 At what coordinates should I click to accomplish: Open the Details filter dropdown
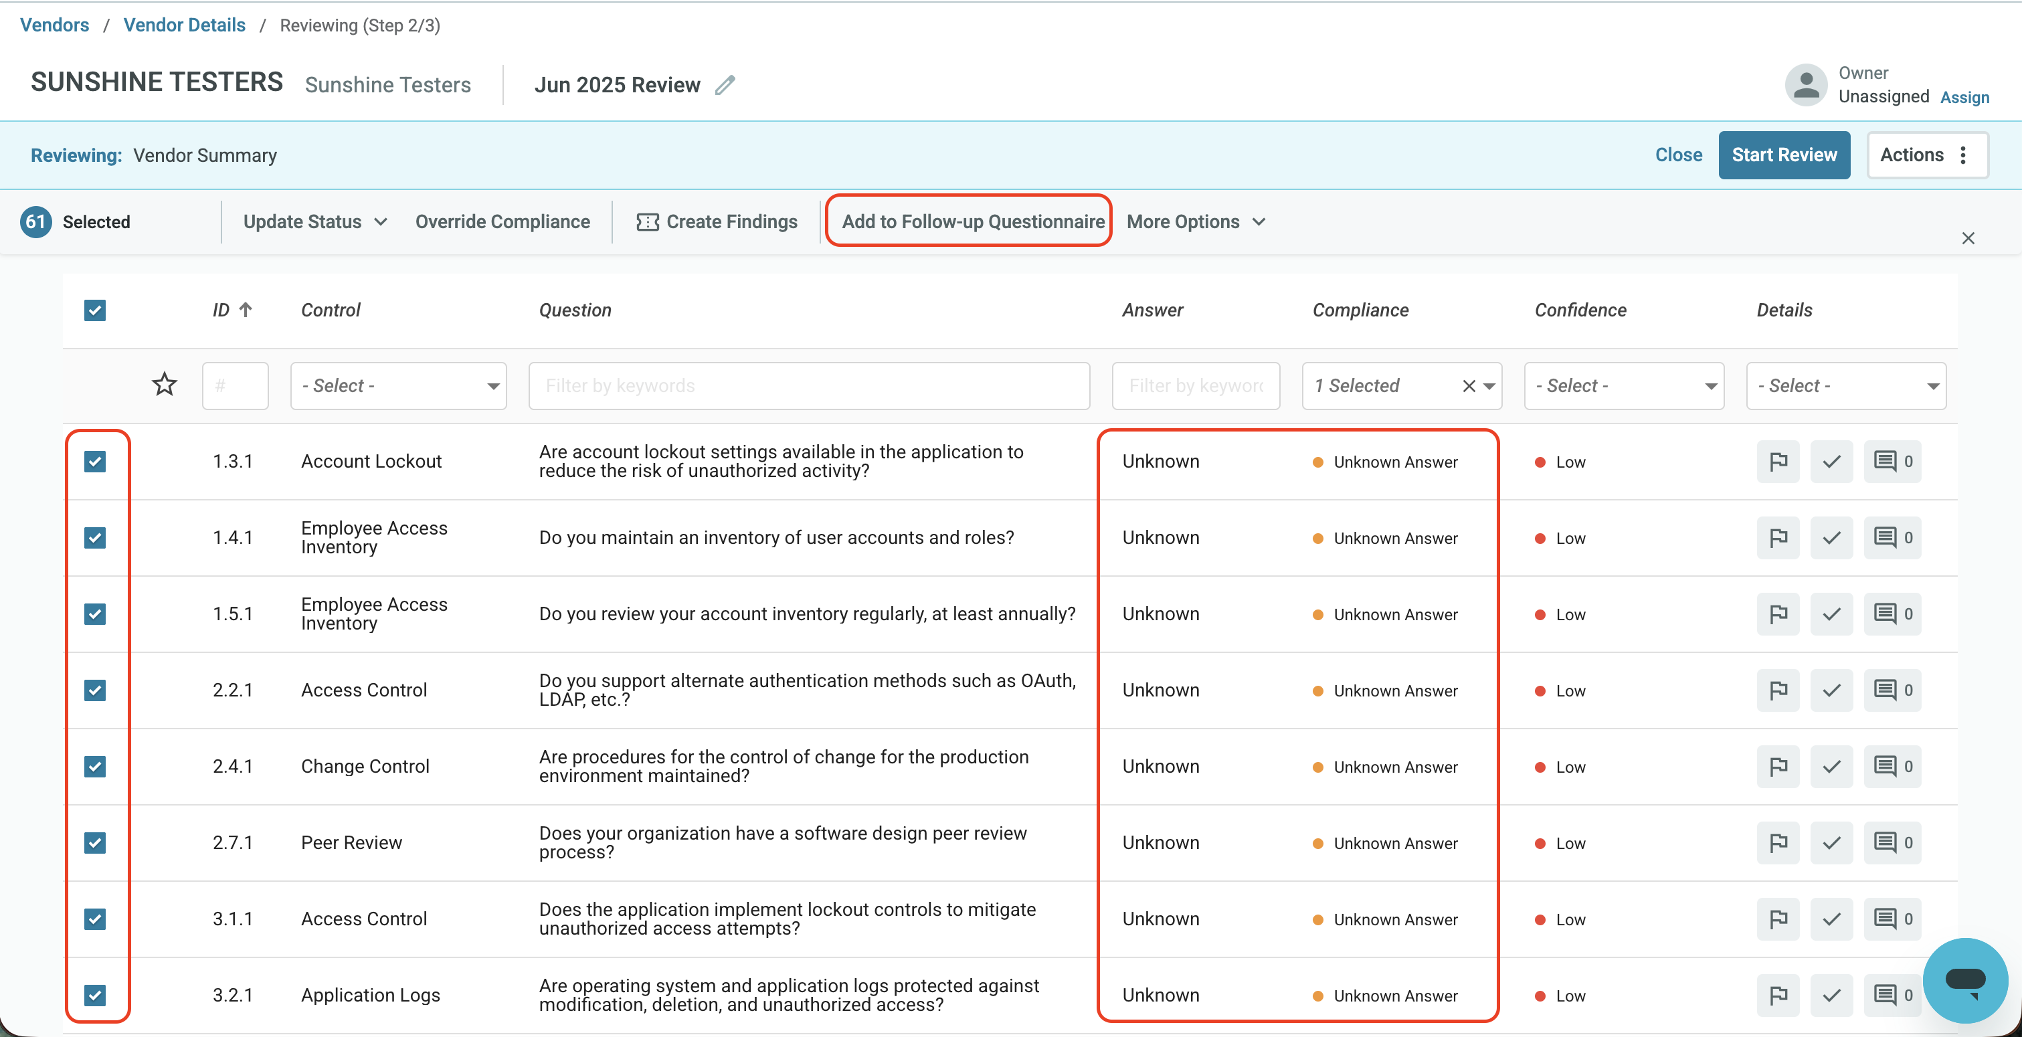click(x=1845, y=385)
